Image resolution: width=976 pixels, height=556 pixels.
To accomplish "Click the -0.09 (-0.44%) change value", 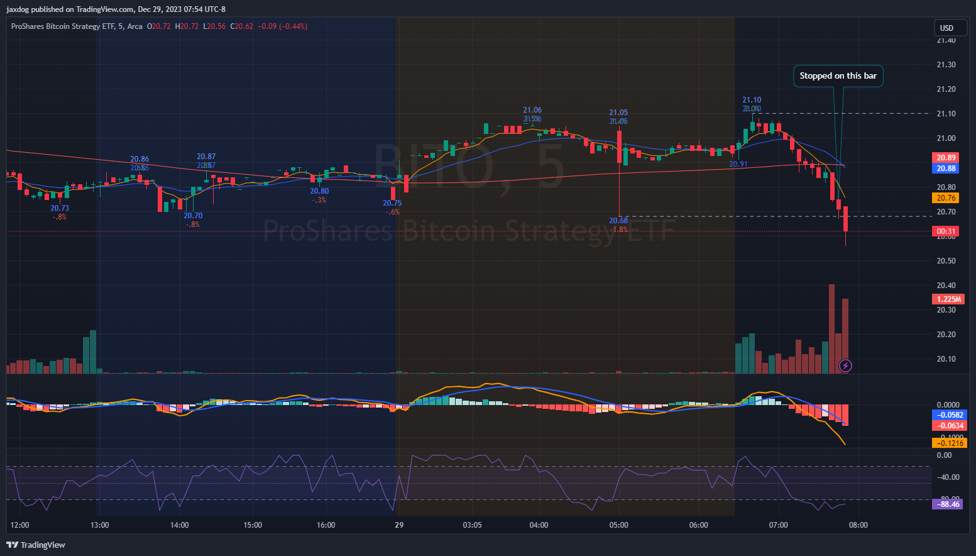I will [283, 26].
